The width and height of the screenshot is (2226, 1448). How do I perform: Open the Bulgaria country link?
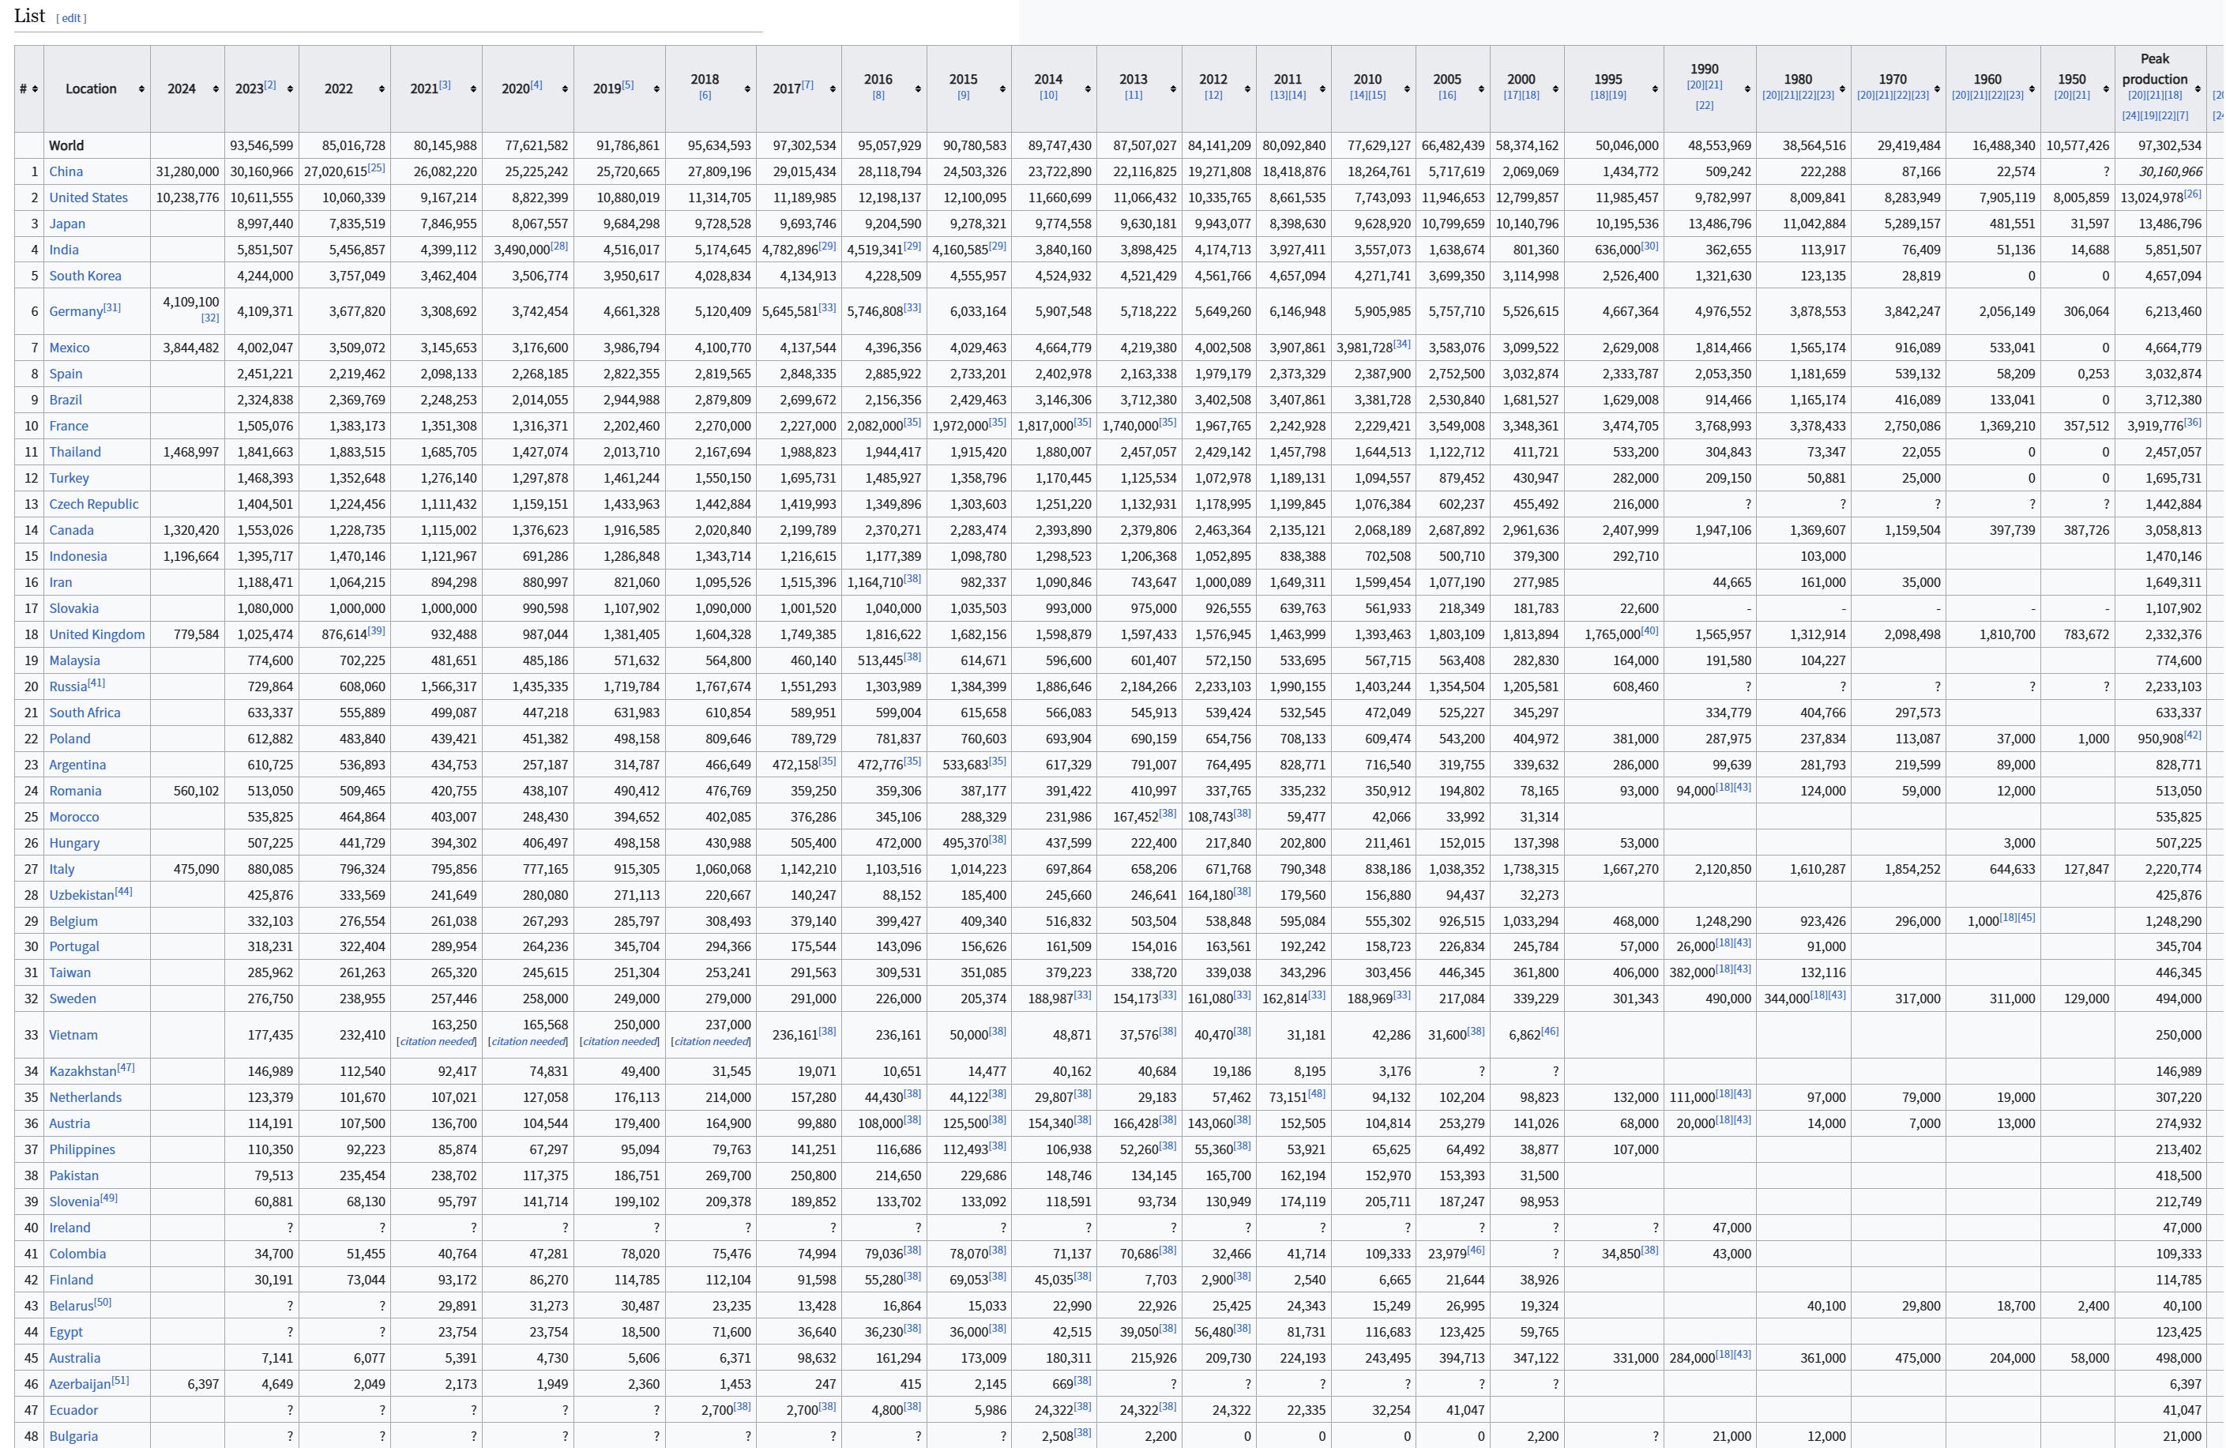pyautogui.click(x=73, y=1436)
